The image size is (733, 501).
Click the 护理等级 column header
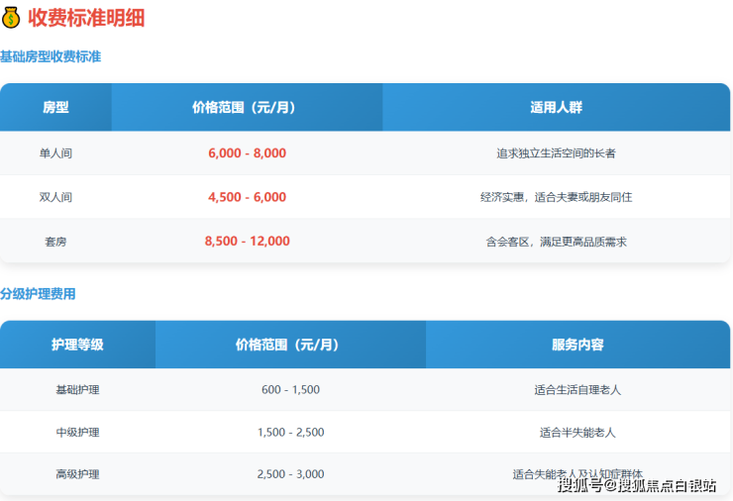click(x=77, y=345)
